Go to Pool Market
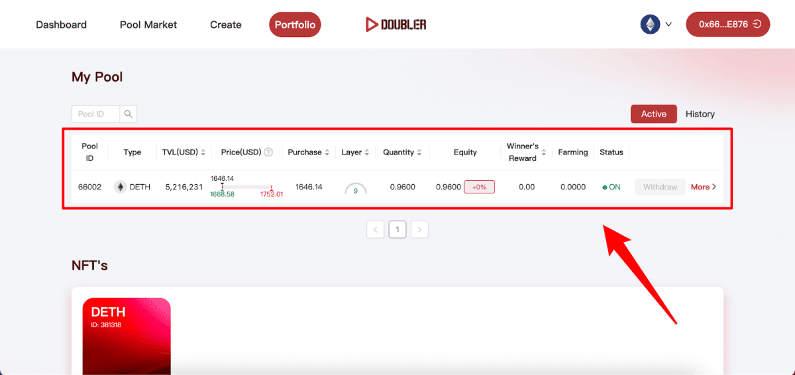This screenshot has width=795, height=375. point(148,25)
